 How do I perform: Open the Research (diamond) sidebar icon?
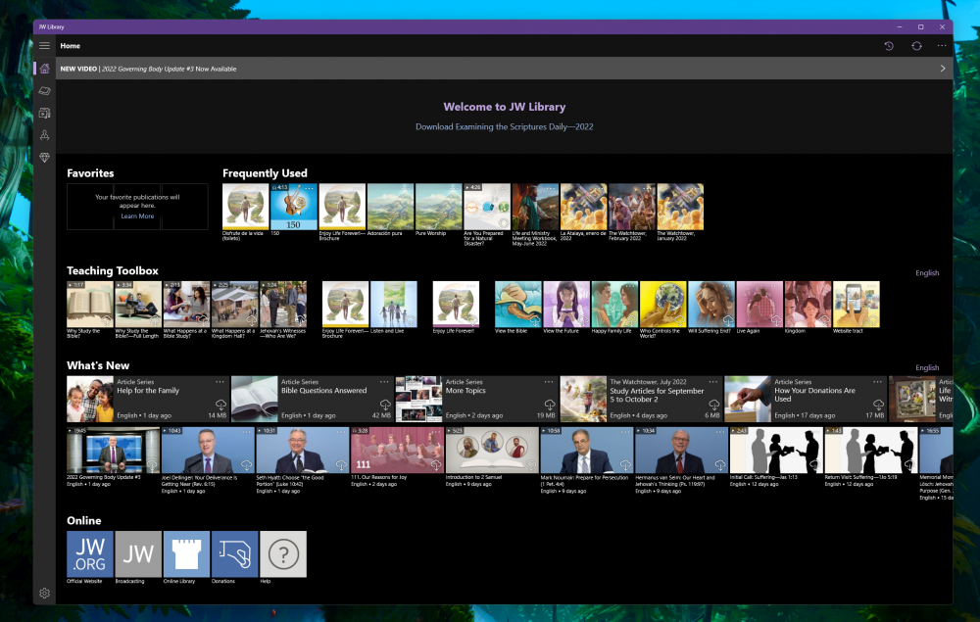pos(44,158)
